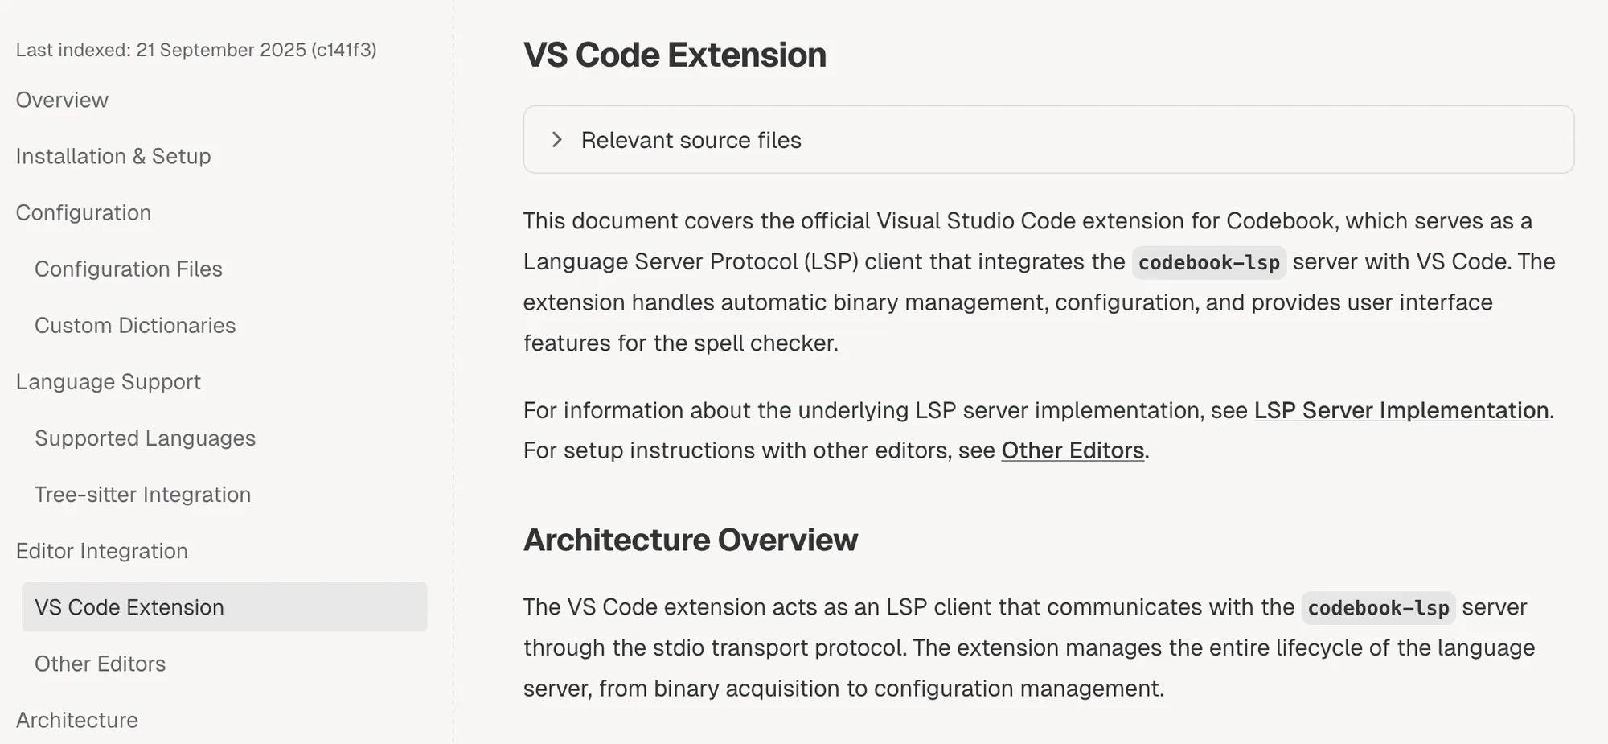Open Other Editors in the sidebar

pyautogui.click(x=100, y=663)
